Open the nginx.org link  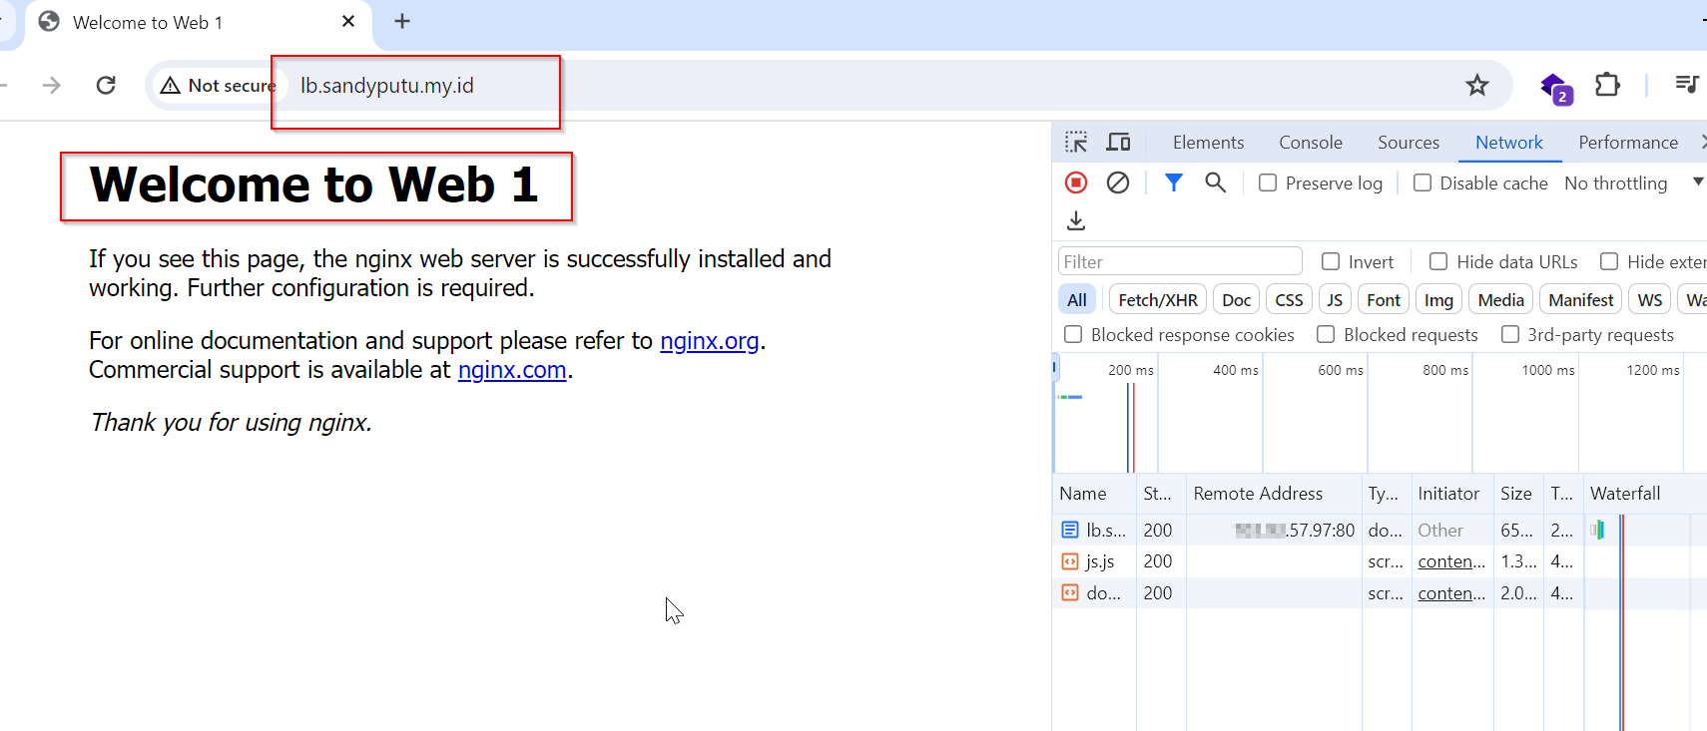click(709, 341)
